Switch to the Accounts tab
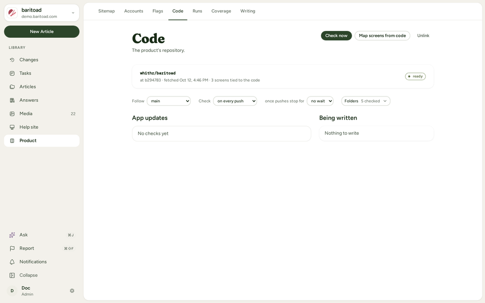This screenshot has height=303, width=485. click(134, 11)
